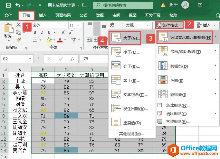This screenshot has width=220, height=159.
Task: Click the 条件格式 button
Action: point(169,25)
